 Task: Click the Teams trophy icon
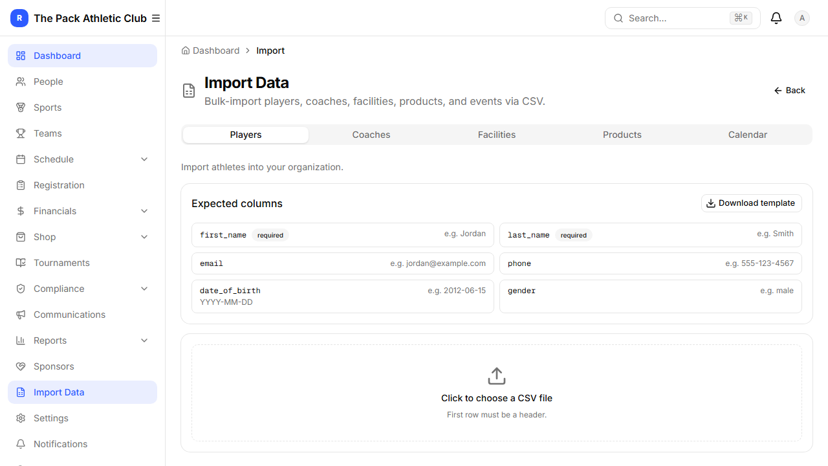21,133
